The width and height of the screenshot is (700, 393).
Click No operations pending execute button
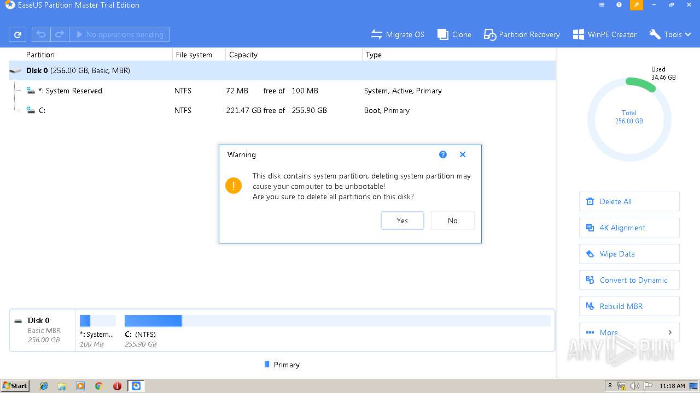point(119,34)
